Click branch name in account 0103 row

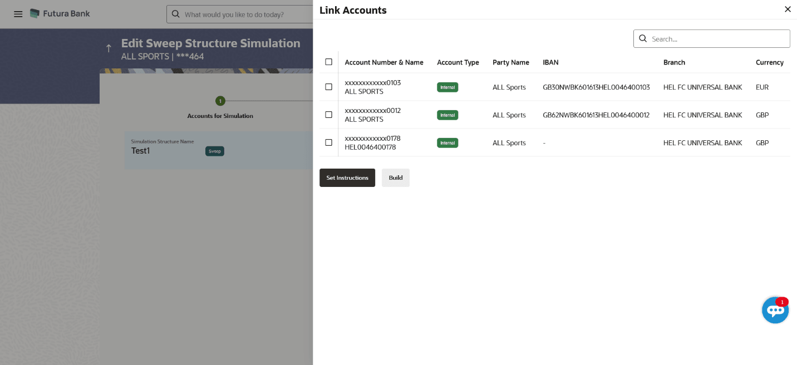click(703, 87)
